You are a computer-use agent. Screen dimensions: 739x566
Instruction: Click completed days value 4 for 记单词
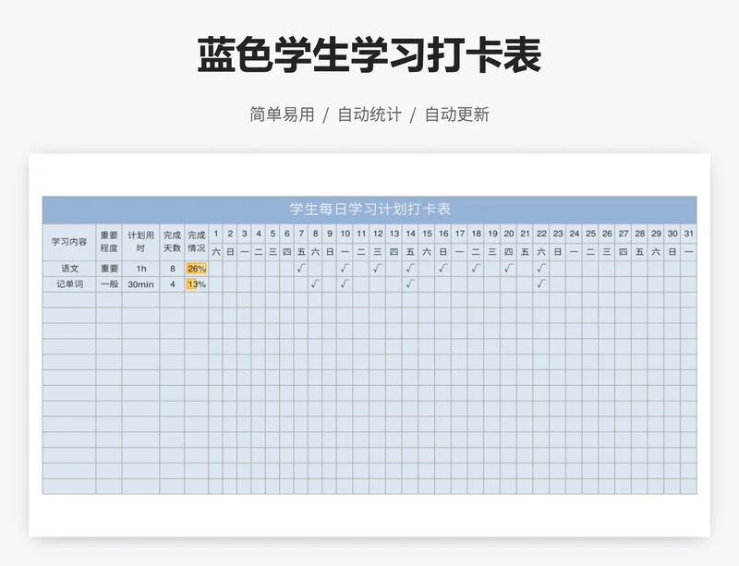(x=172, y=284)
